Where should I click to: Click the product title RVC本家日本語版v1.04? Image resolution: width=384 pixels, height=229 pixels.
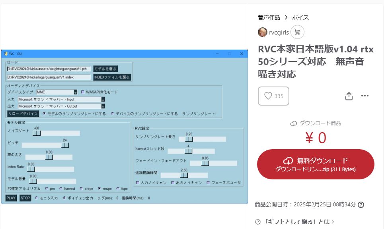click(x=316, y=62)
